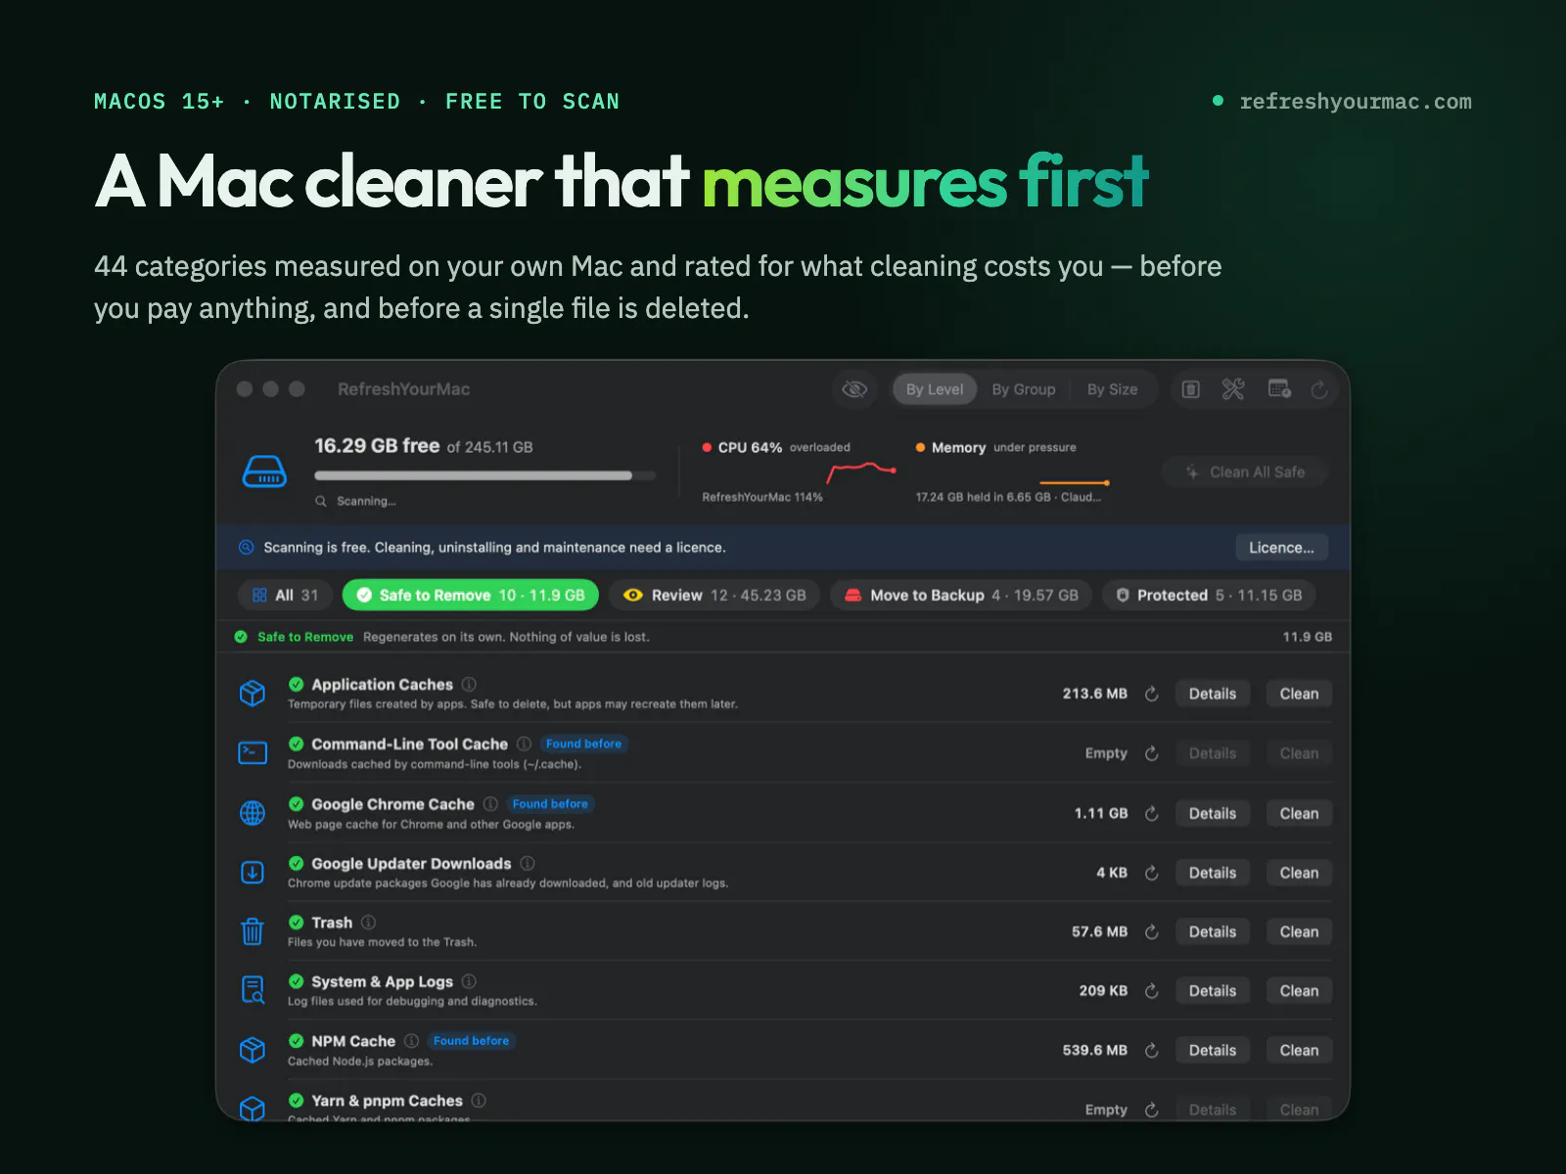Select the Safe to Remove filter chip

[471, 595]
